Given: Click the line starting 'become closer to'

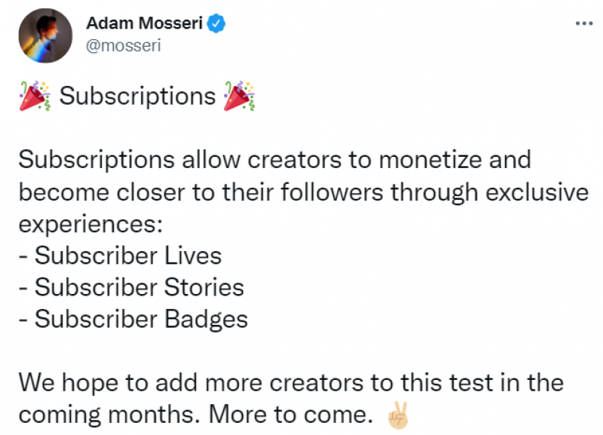Looking at the screenshot, I should tap(301, 192).
